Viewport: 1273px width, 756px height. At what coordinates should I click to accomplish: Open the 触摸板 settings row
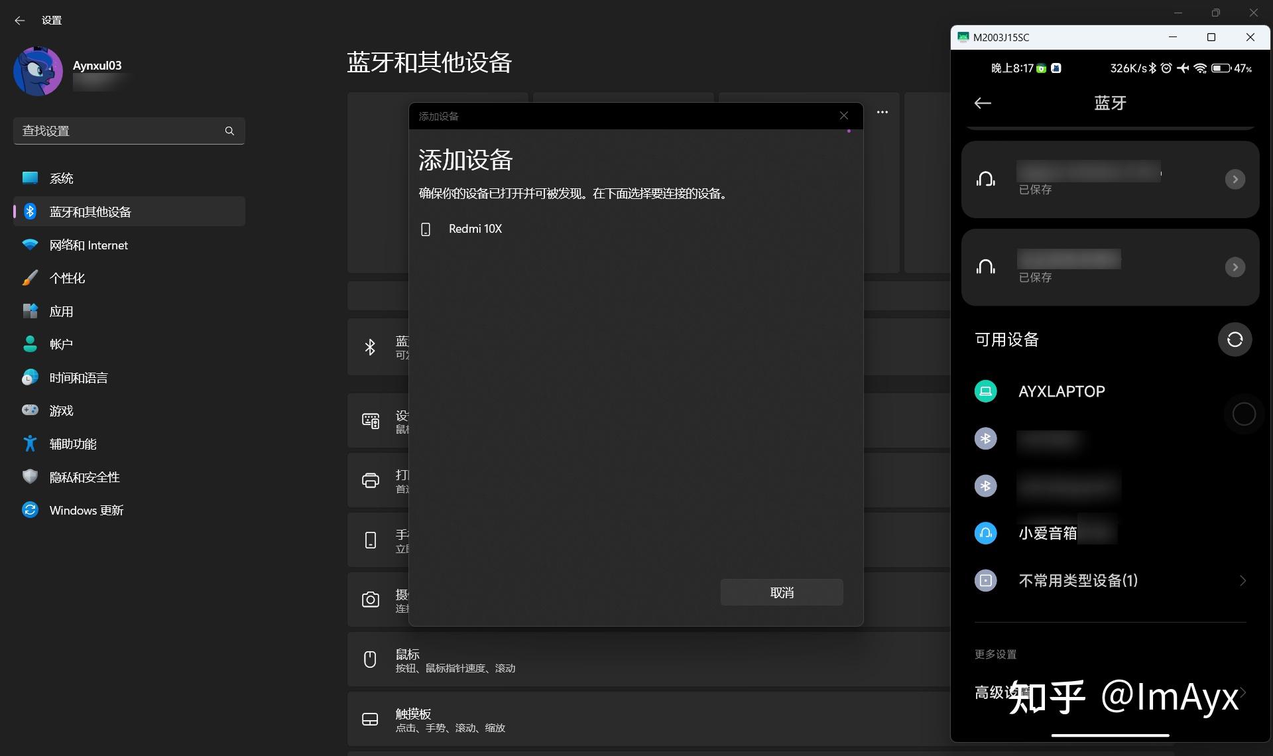pos(648,719)
